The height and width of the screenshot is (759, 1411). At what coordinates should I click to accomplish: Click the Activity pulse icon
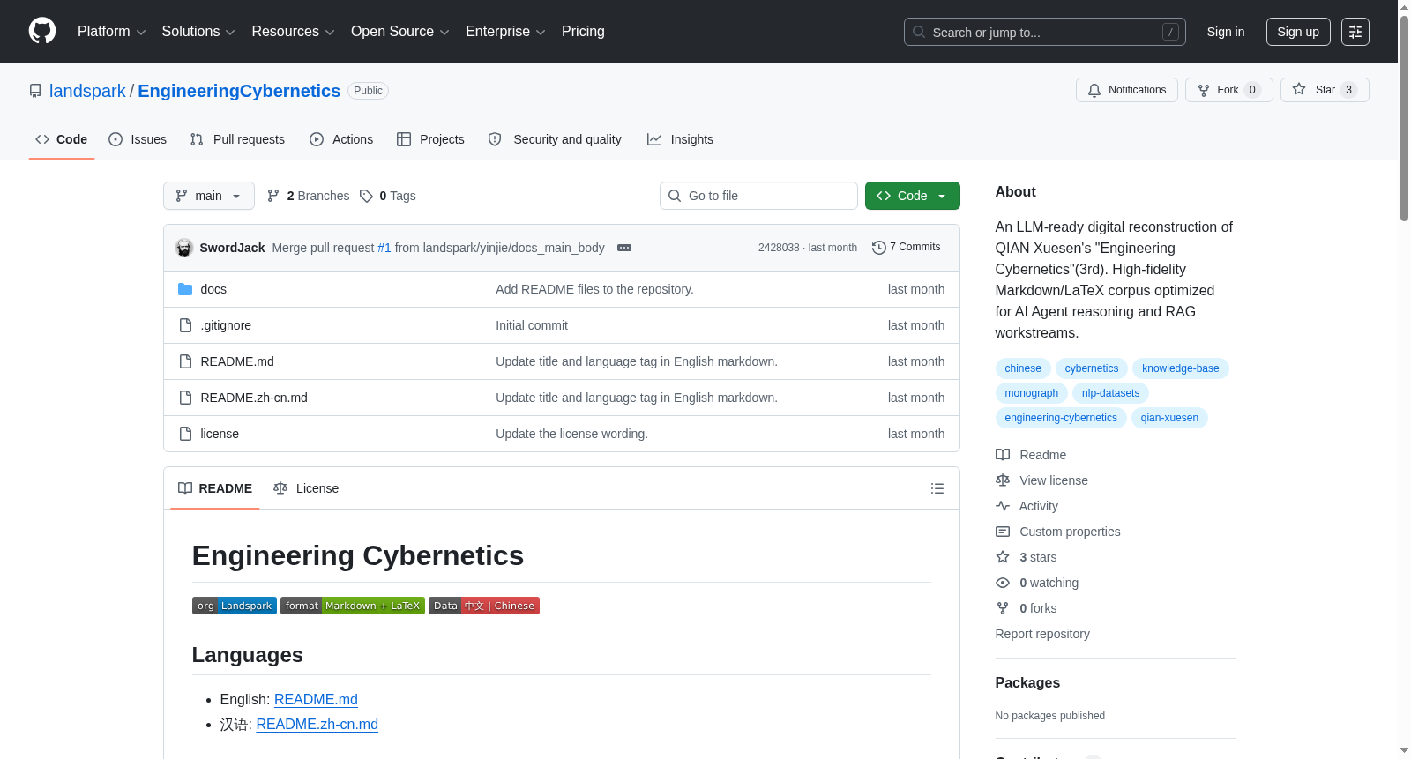1003,506
